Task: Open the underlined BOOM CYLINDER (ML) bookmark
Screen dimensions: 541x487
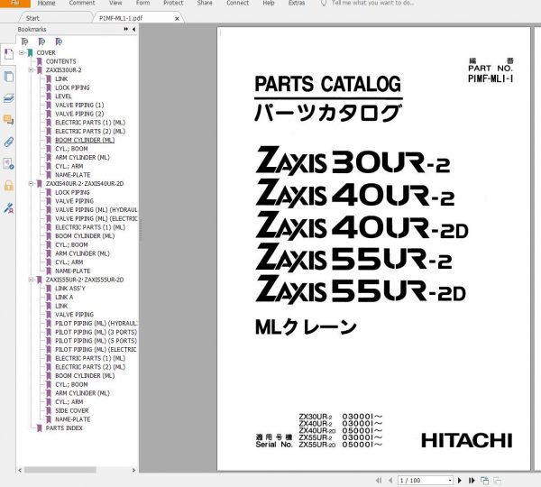Action: point(85,140)
